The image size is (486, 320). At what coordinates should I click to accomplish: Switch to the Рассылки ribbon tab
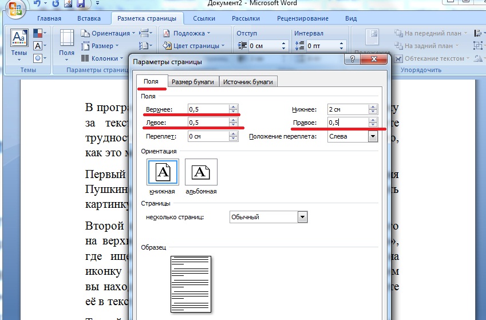pos(246,18)
